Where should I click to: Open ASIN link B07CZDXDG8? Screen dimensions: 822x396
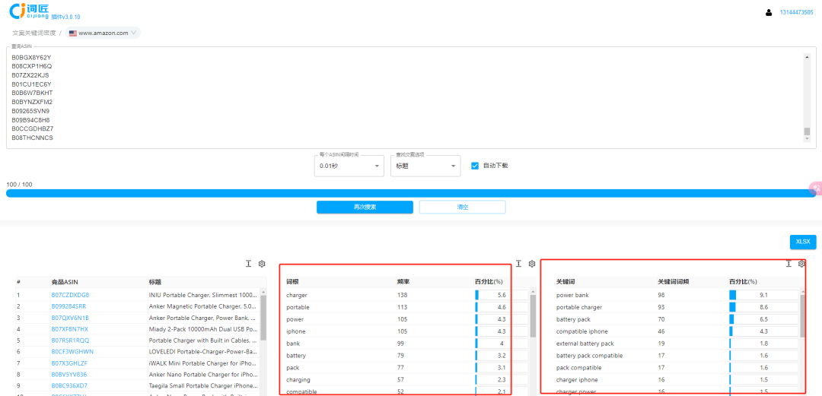[70, 295]
